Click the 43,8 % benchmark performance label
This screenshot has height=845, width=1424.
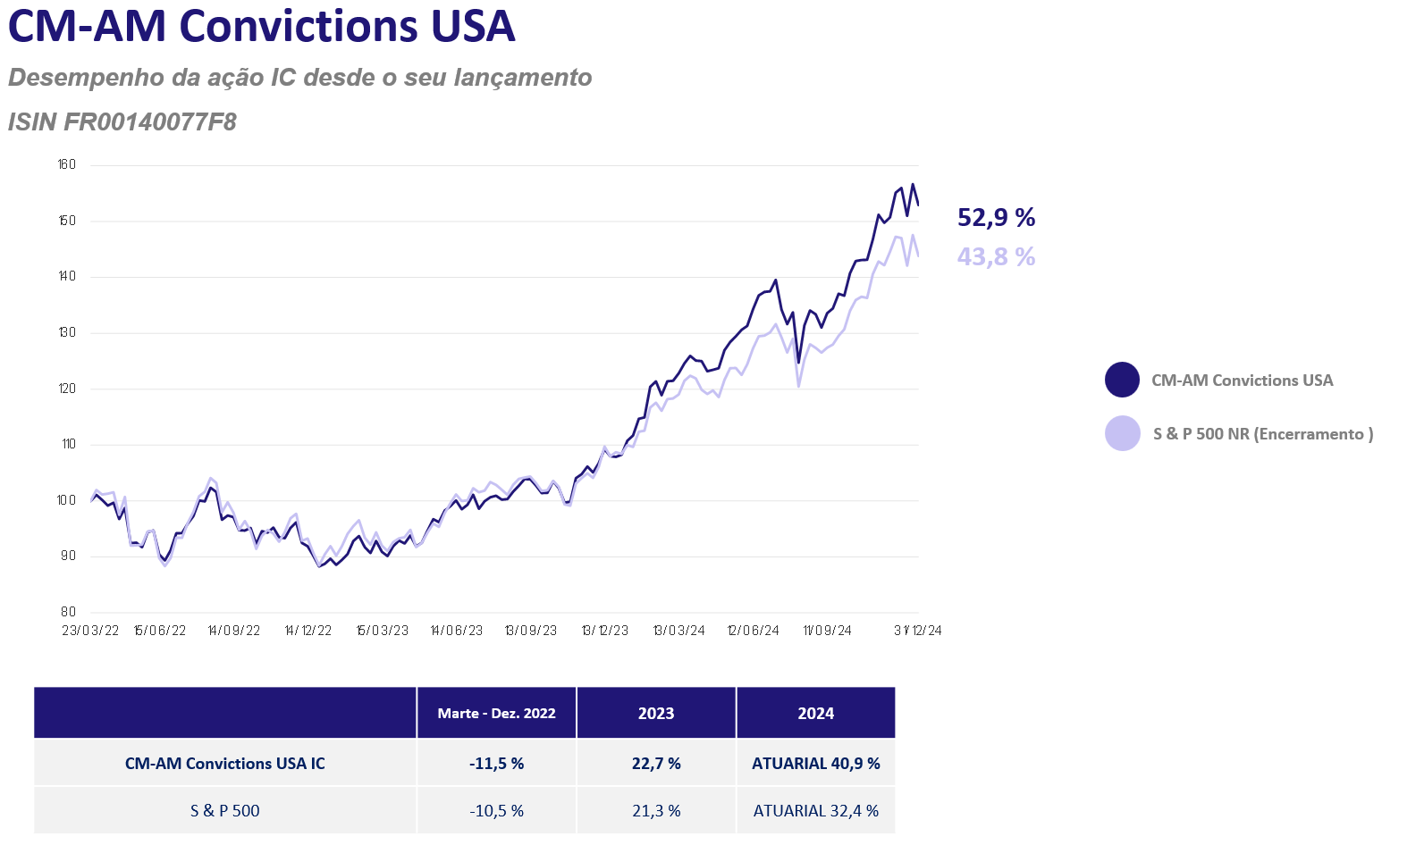996,256
